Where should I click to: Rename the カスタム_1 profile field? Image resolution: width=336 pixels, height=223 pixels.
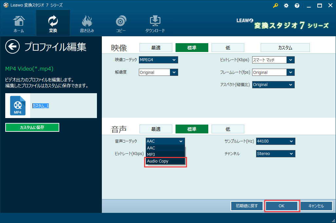(x=40, y=106)
